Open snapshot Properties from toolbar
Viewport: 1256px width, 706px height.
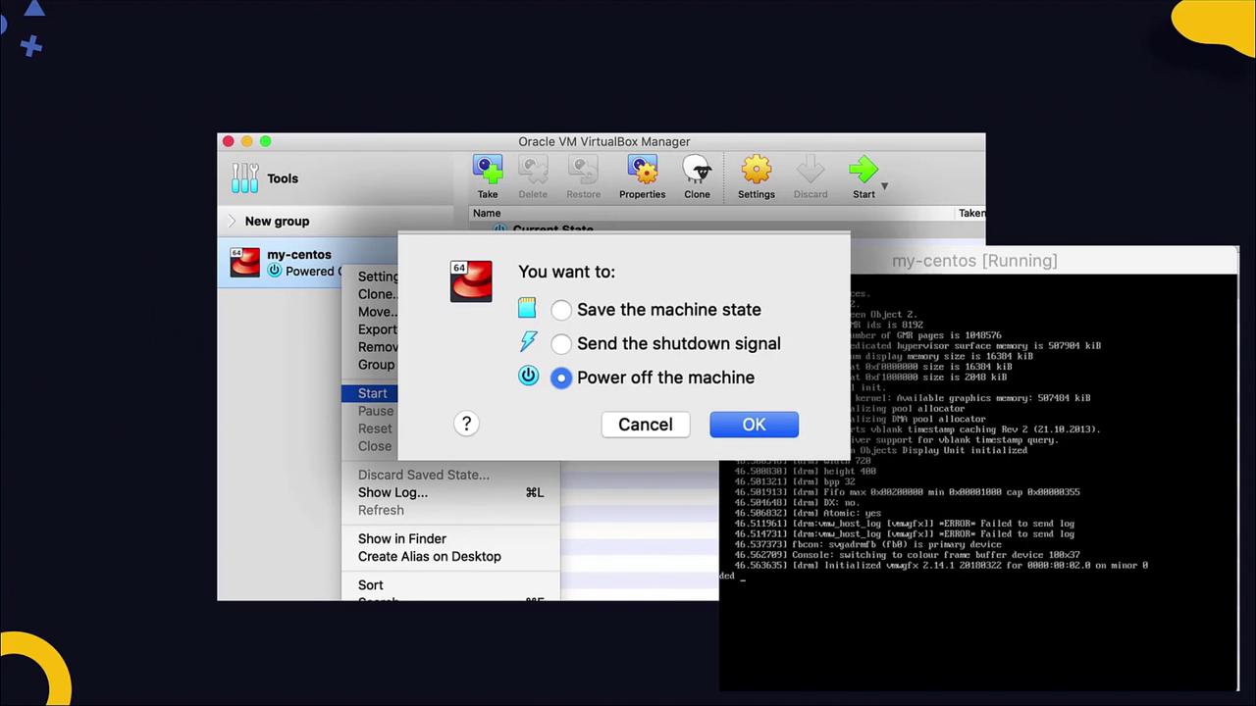point(642,170)
